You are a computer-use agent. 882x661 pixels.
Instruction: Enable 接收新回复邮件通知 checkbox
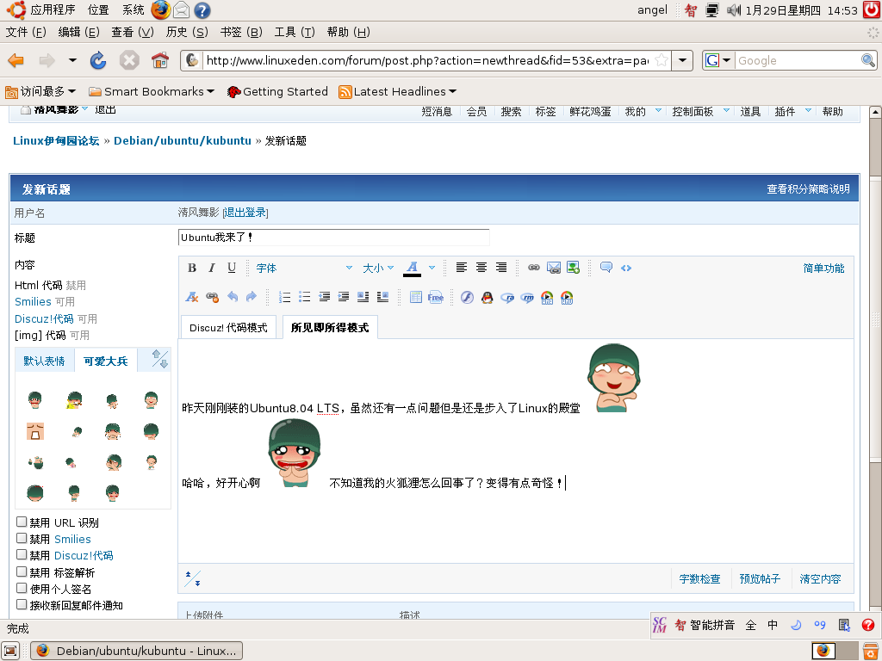[22, 604]
